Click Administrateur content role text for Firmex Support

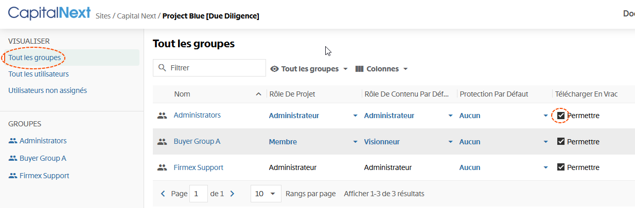[x=387, y=167]
